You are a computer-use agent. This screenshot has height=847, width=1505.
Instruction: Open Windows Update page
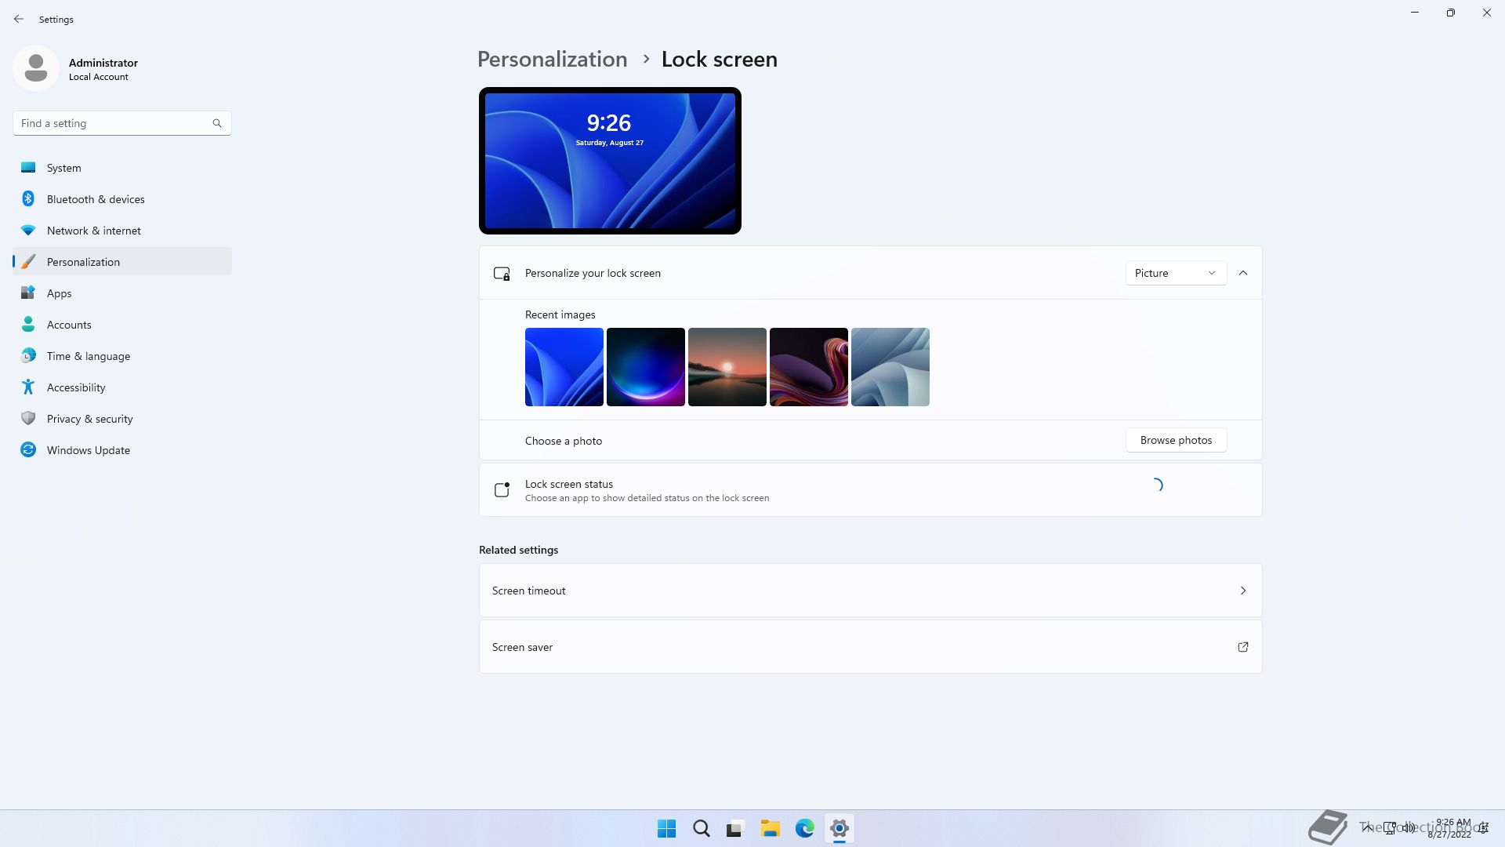pyautogui.click(x=88, y=450)
